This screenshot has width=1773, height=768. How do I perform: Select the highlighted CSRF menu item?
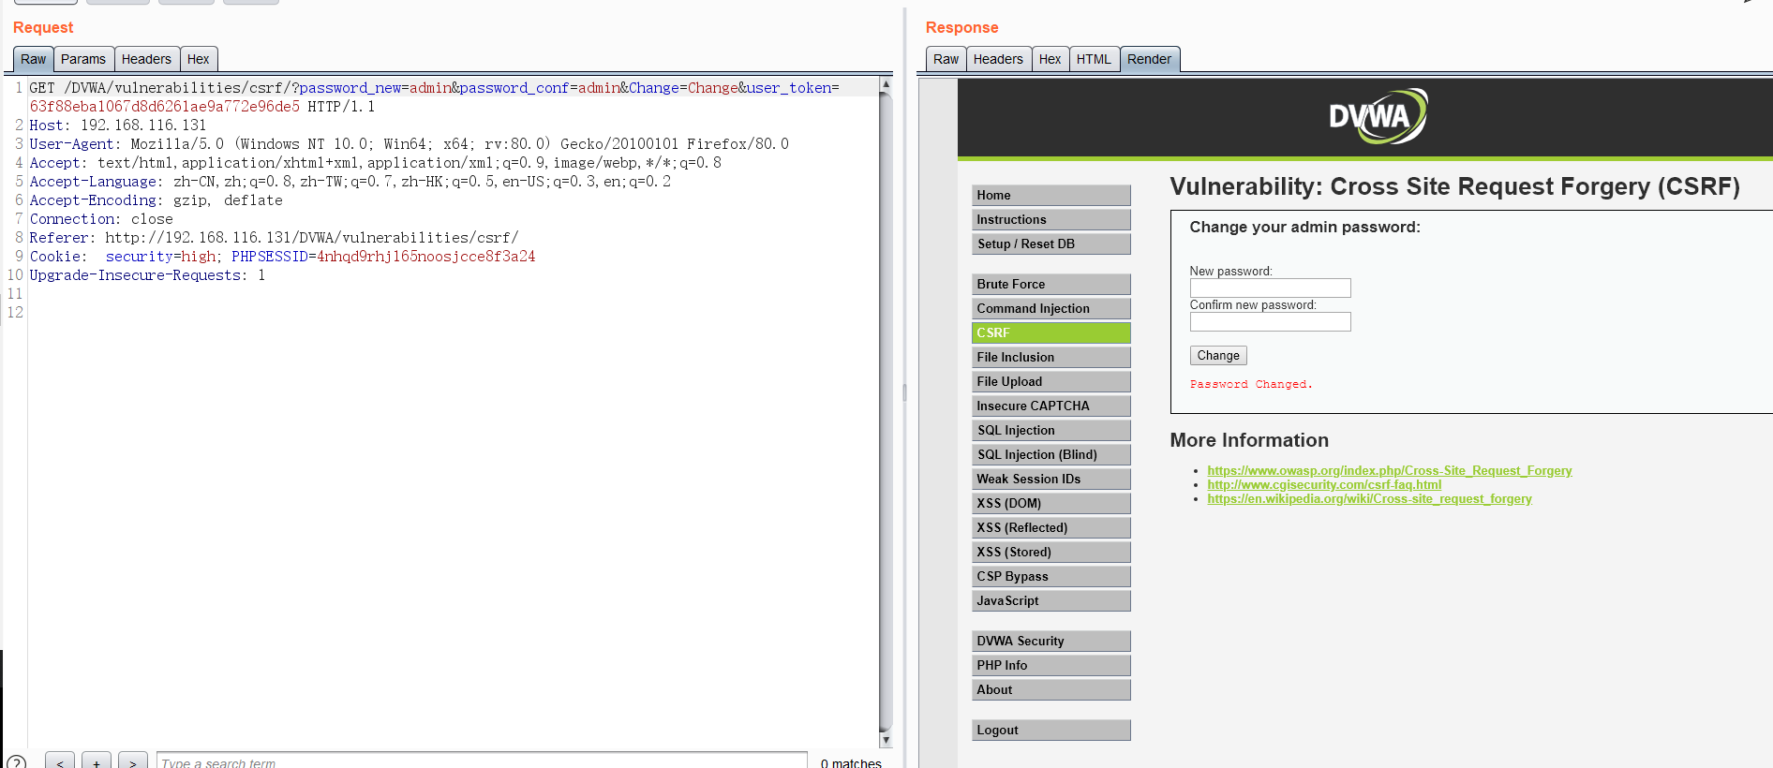pyautogui.click(x=1050, y=332)
